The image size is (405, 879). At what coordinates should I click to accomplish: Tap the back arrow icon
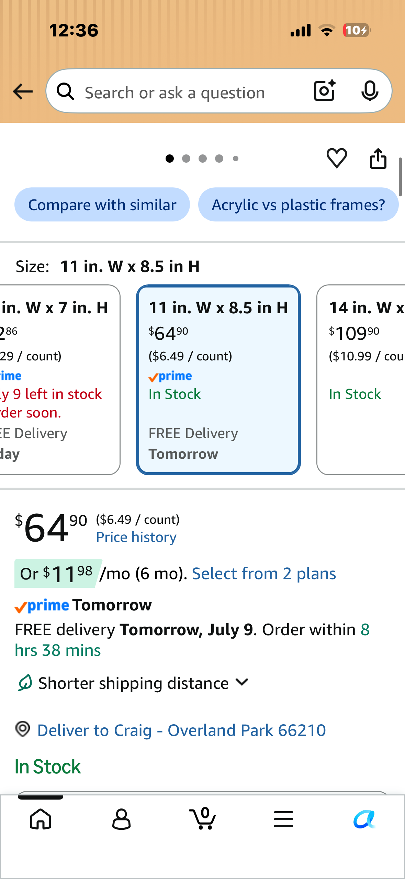pos(23,91)
